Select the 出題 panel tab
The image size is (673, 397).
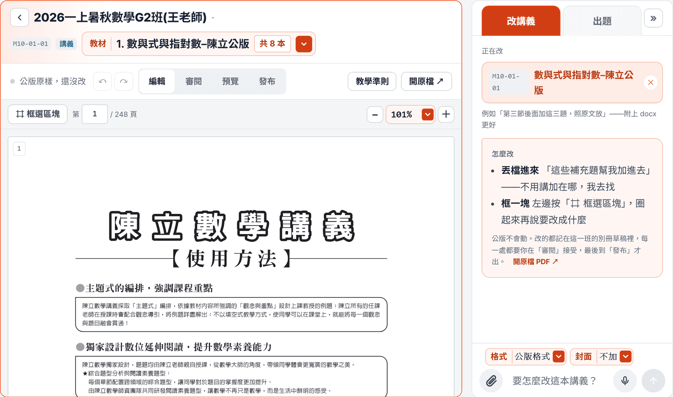click(x=602, y=21)
